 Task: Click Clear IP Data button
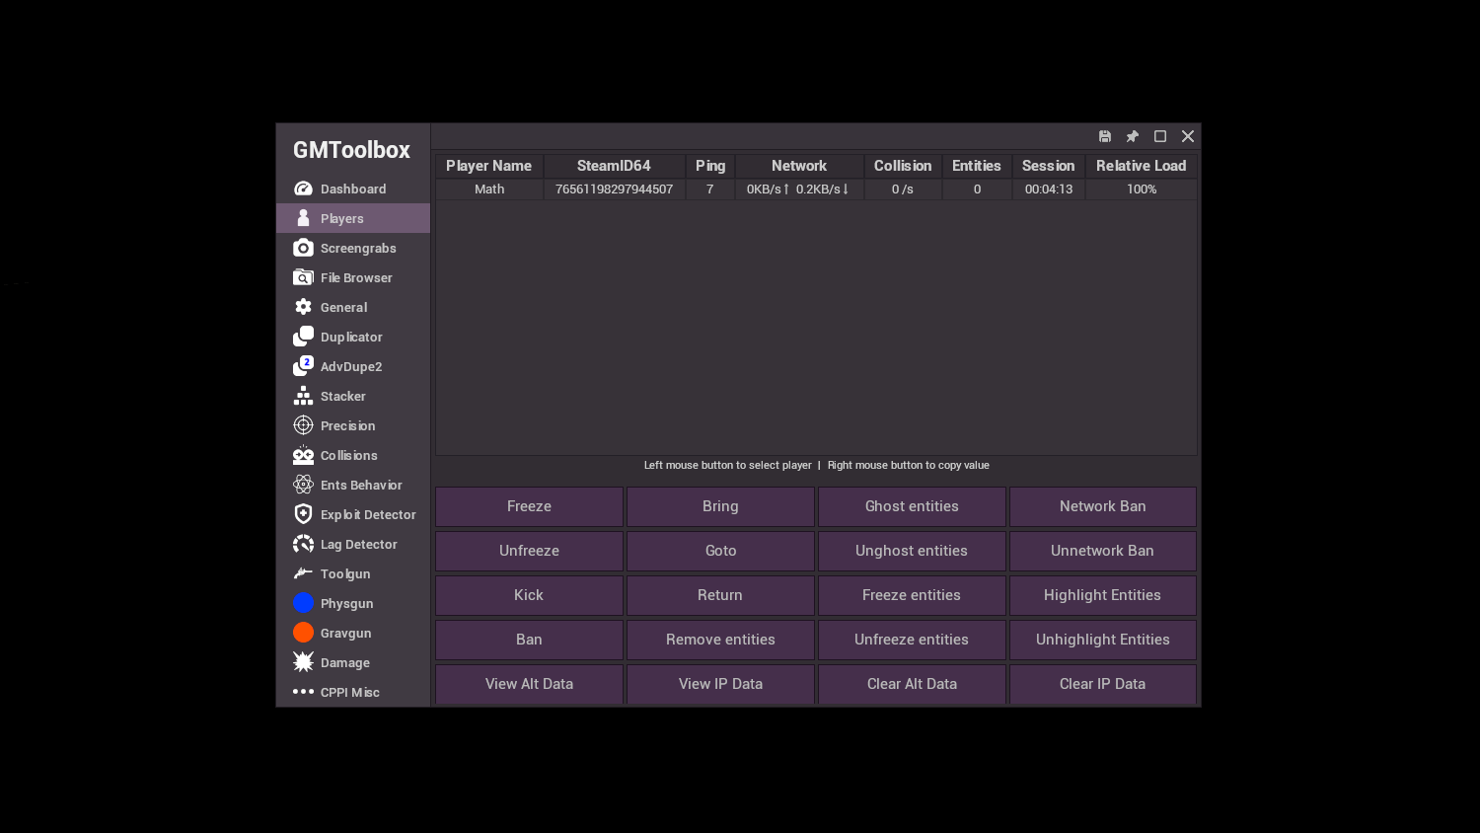coord(1103,684)
